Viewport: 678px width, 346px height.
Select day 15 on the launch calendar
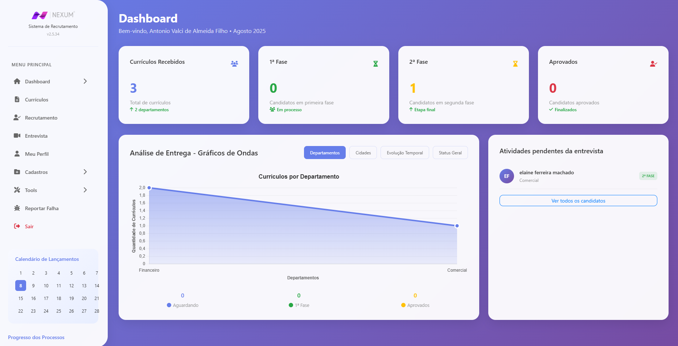click(x=21, y=298)
